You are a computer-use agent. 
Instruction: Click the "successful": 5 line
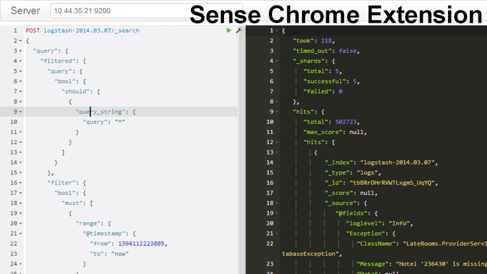331,81
